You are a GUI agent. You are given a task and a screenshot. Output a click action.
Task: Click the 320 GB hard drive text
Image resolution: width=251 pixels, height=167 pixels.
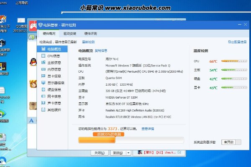tap(136, 91)
